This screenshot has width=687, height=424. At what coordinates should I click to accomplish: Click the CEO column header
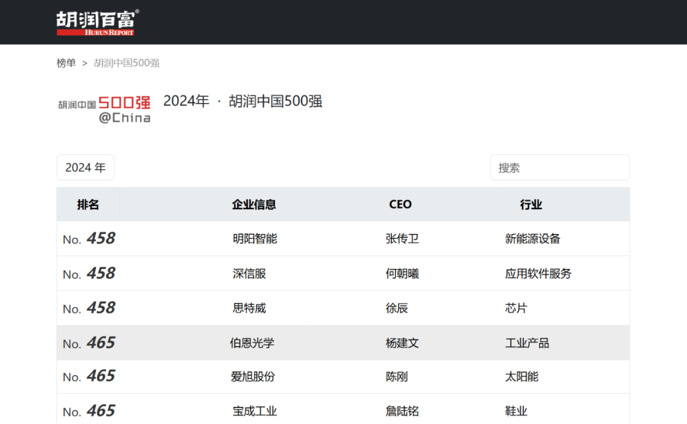coord(400,205)
